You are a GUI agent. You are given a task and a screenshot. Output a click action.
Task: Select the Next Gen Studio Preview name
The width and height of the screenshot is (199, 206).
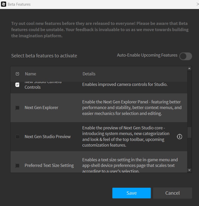pyautogui.click(x=48, y=137)
